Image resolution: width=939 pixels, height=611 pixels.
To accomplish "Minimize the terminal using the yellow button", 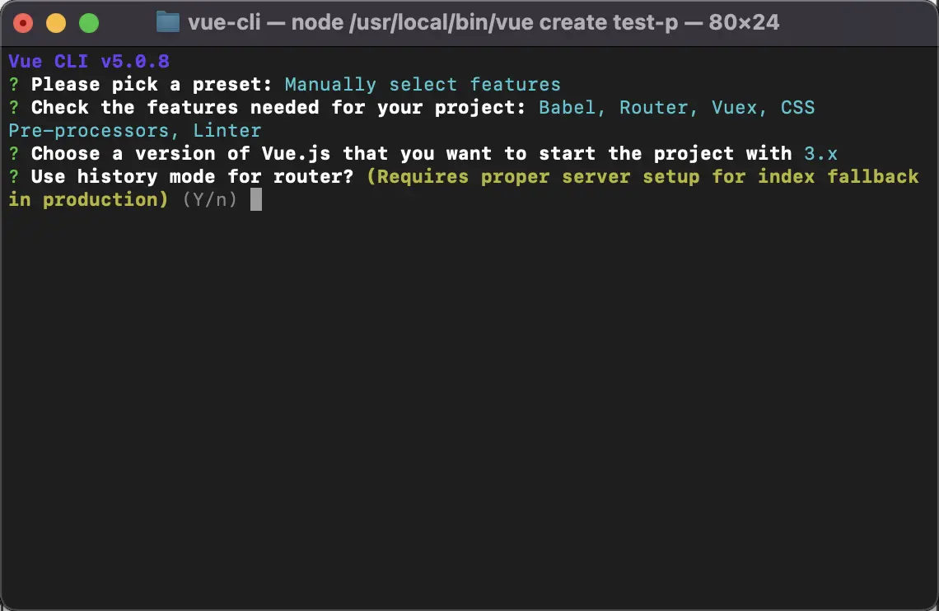I will pos(56,23).
